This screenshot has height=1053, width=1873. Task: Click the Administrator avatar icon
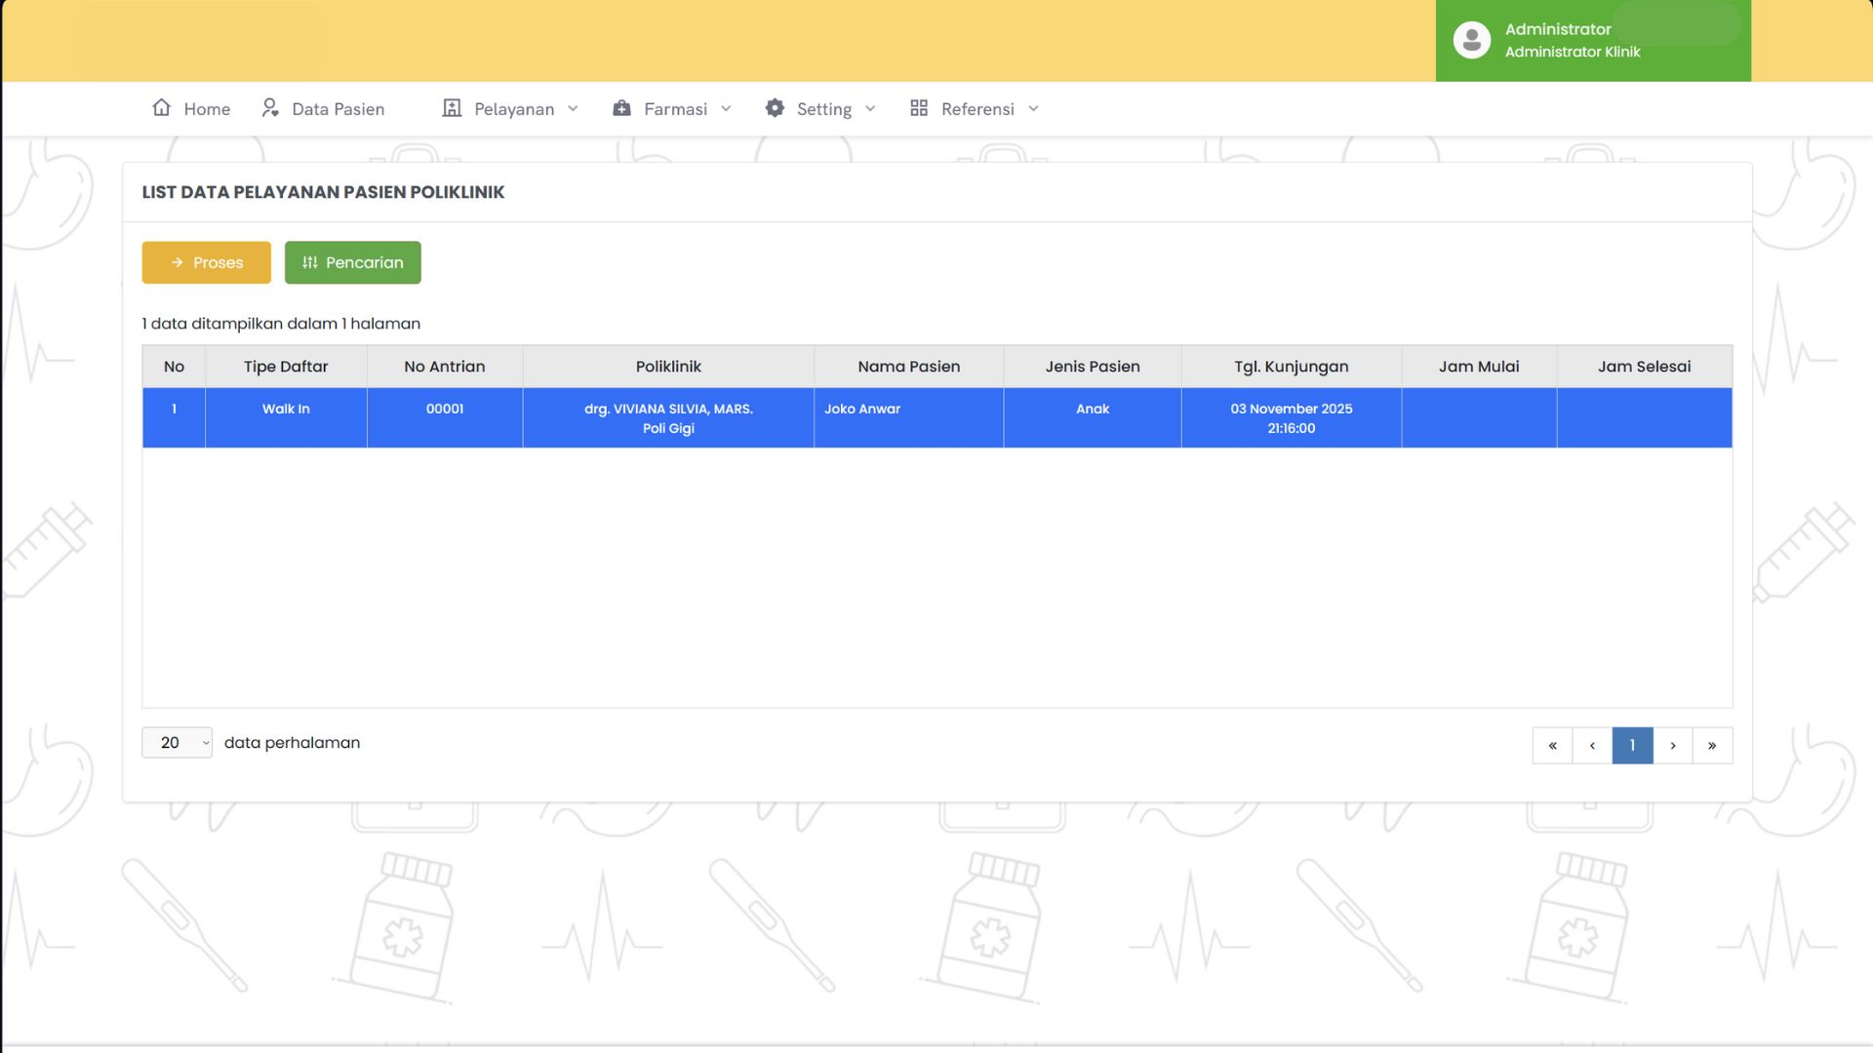(x=1472, y=40)
